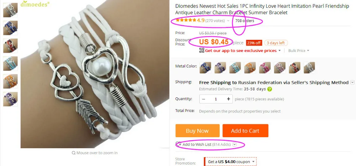Click the plus button to increase quantity

point(229,99)
